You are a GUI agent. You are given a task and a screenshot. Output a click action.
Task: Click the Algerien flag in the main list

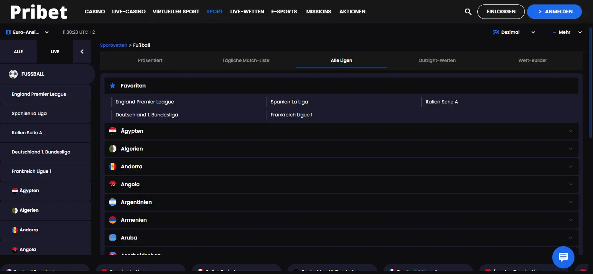click(113, 149)
